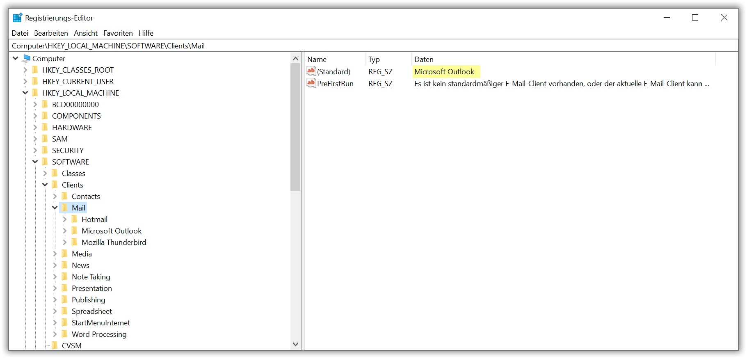This screenshot has height=359, width=747.
Task: Open the Favoriten menu
Action: 118,33
